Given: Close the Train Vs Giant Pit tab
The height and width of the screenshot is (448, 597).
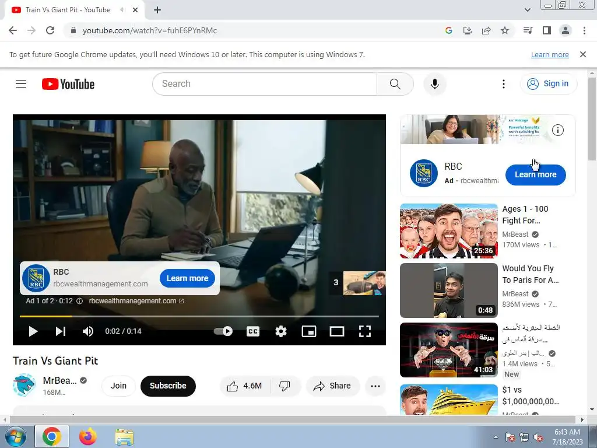Looking at the screenshot, I should click(x=135, y=10).
